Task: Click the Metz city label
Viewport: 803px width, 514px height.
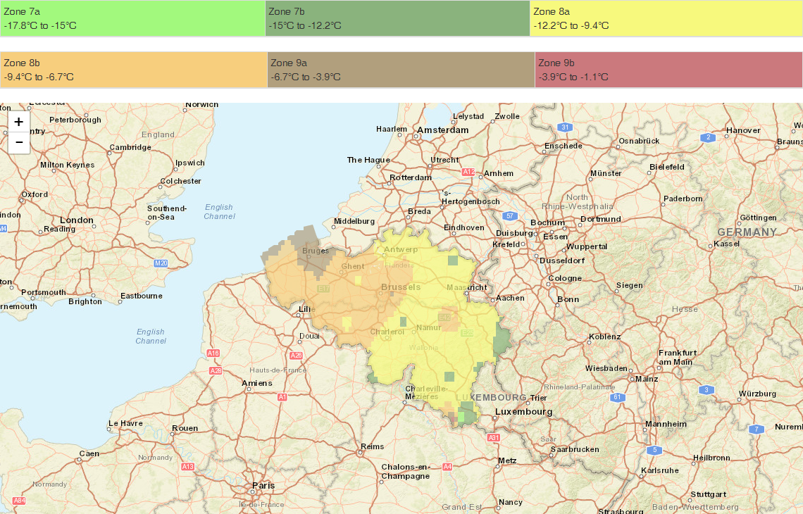Action: [507, 460]
